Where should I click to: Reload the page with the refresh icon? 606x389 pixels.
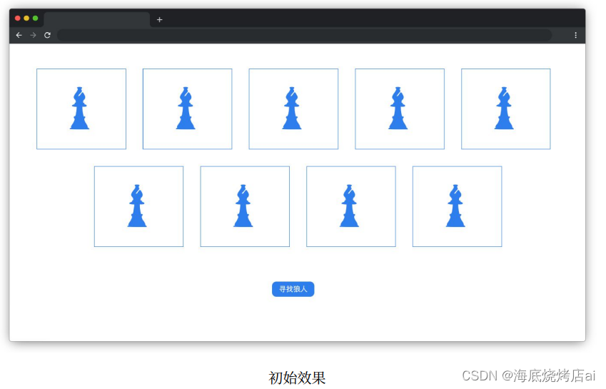pos(48,35)
